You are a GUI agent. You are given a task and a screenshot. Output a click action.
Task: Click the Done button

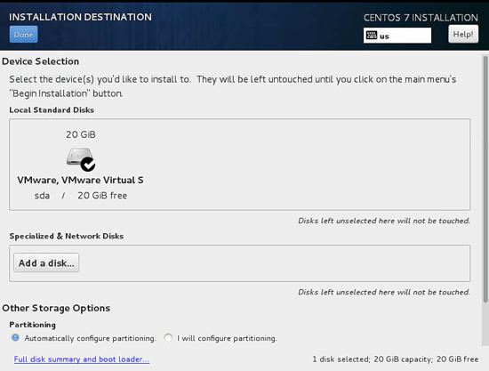pos(23,35)
